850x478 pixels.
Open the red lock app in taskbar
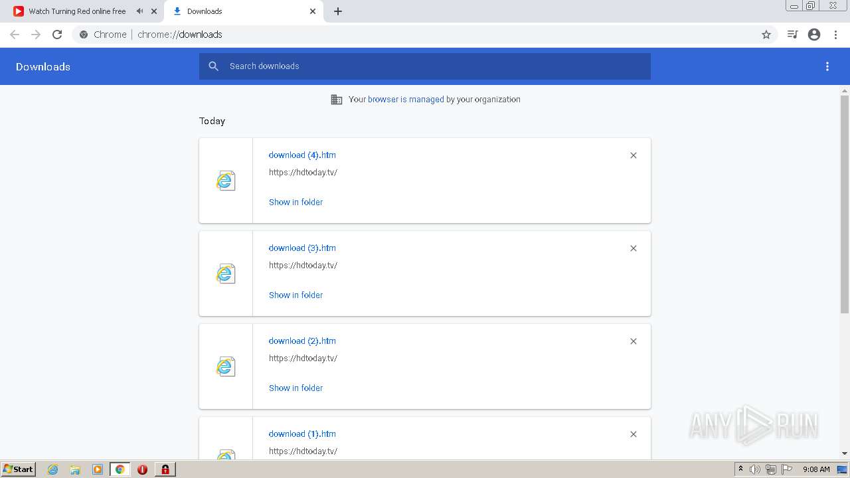pyautogui.click(x=165, y=469)
